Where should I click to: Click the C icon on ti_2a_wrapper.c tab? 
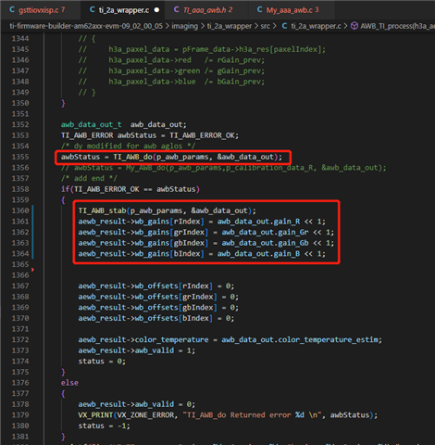point(93,10)
